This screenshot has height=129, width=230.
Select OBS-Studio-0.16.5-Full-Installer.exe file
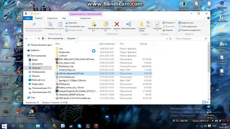(x=75, y=98)
